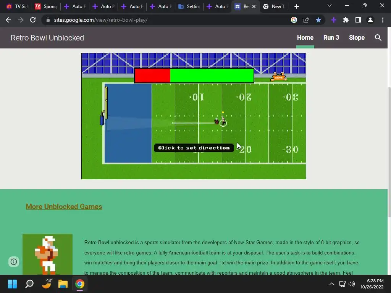Switch to the TV Sch tab

click(17, 6)
